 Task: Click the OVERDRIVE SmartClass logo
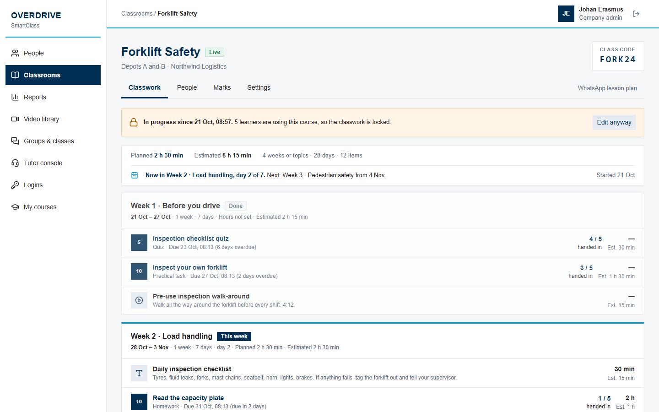(36, 19)
